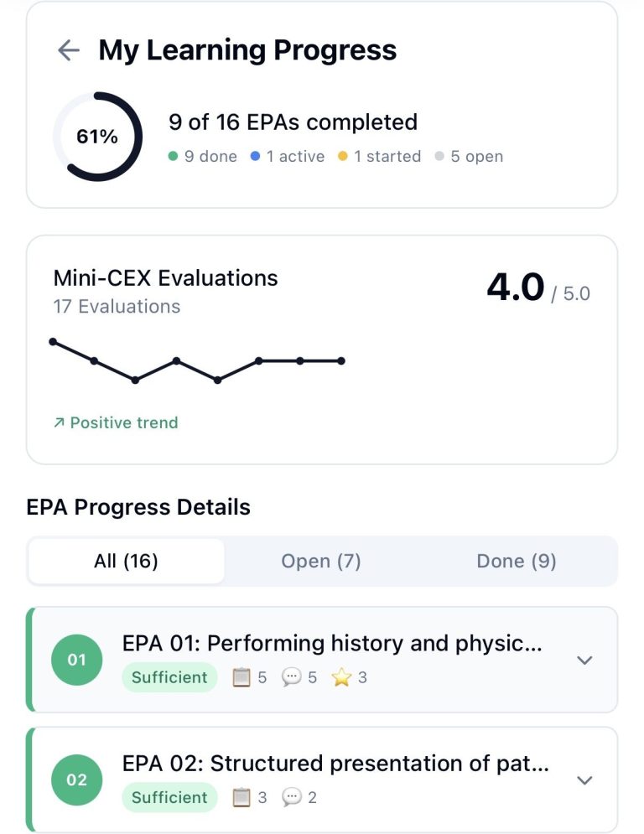Switch to the Open (7) tab
This screenshot has height=834, width=644.
pyautogui.click(x=321, y=562)
